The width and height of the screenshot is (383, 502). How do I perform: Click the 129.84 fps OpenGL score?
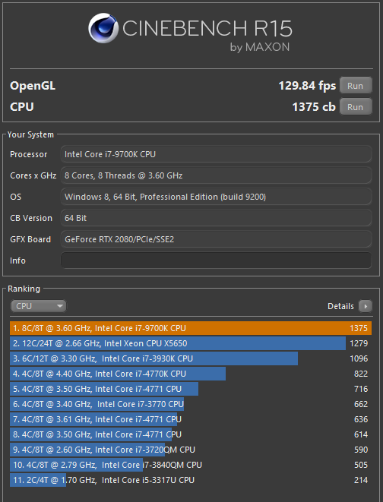pyautogui.click(x=307, y=86)
